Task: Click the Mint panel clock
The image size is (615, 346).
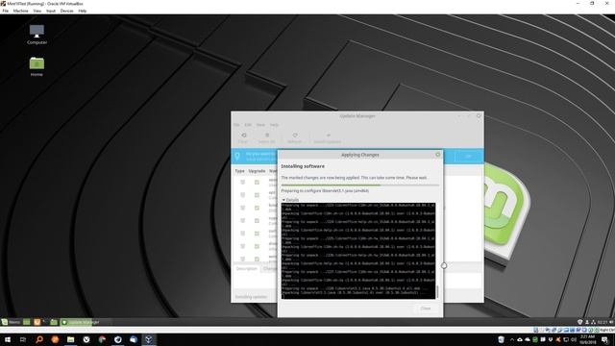Action: 603,322
